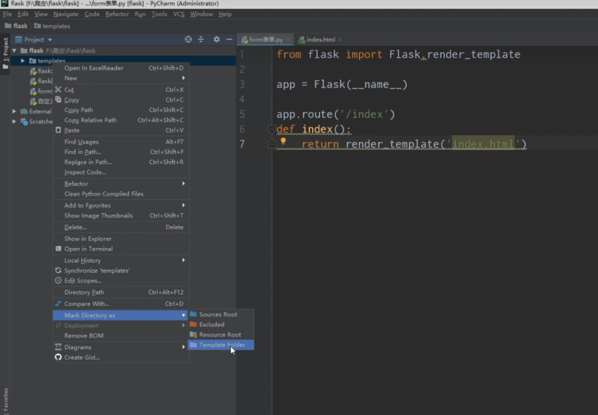The image size is (598, 415).
Task: Open the New submenu
Action: tap(121, 78)
